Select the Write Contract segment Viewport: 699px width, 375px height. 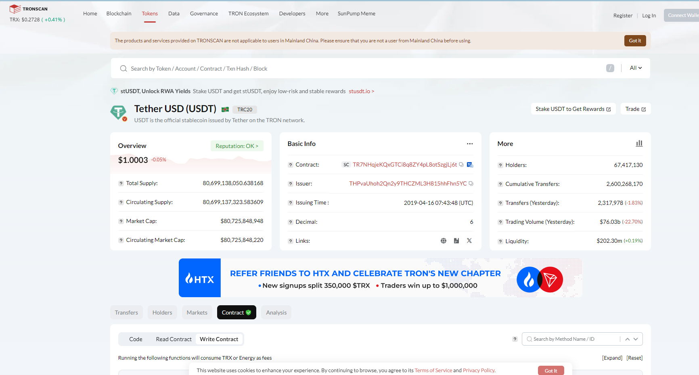pyautogui.click(x=219, y=339)
